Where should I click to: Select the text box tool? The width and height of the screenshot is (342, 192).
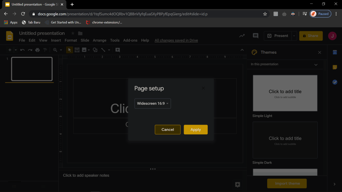(77, 50)
